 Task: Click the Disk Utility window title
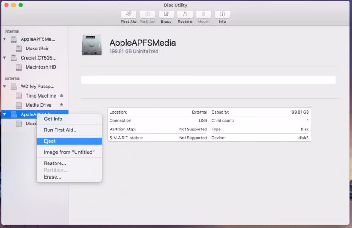[175, 5]
